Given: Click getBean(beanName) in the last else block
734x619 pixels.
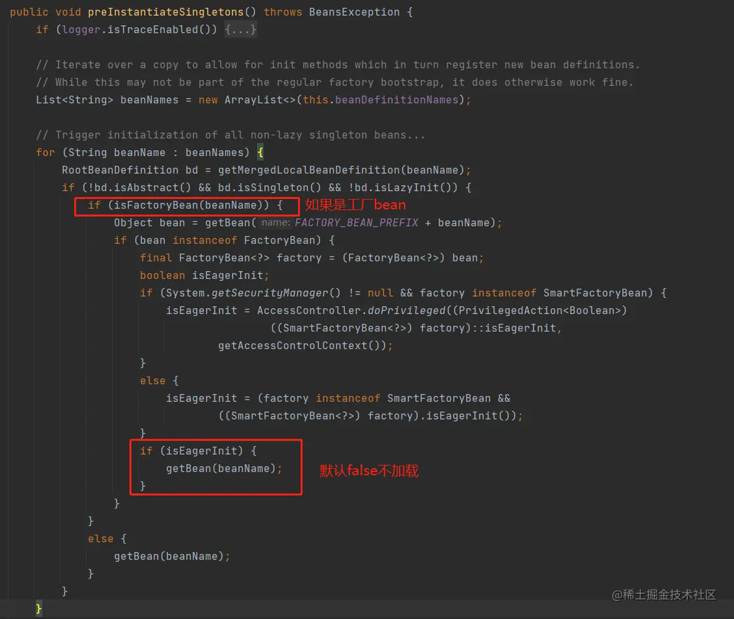Looking at the screenshot, I should click(169, 556).
